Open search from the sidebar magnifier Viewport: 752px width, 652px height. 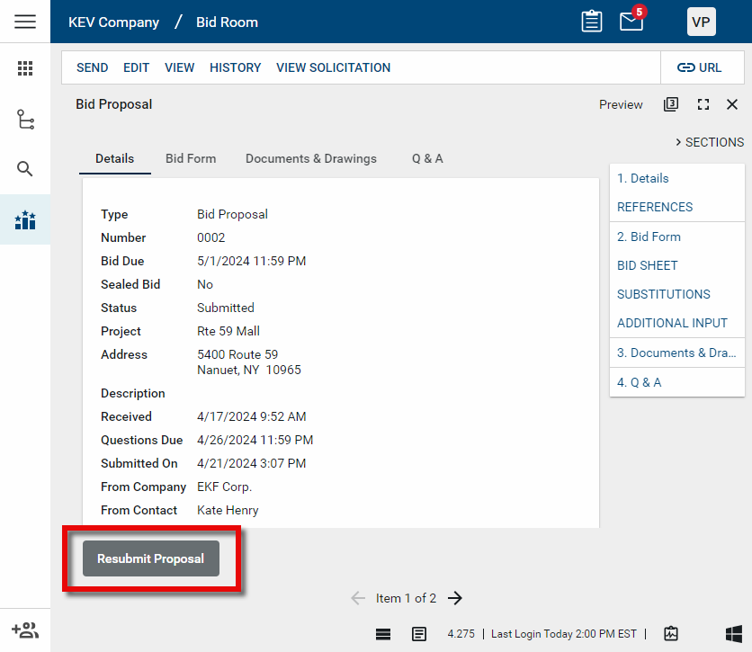pyautogui.click(x=25, y=169)
